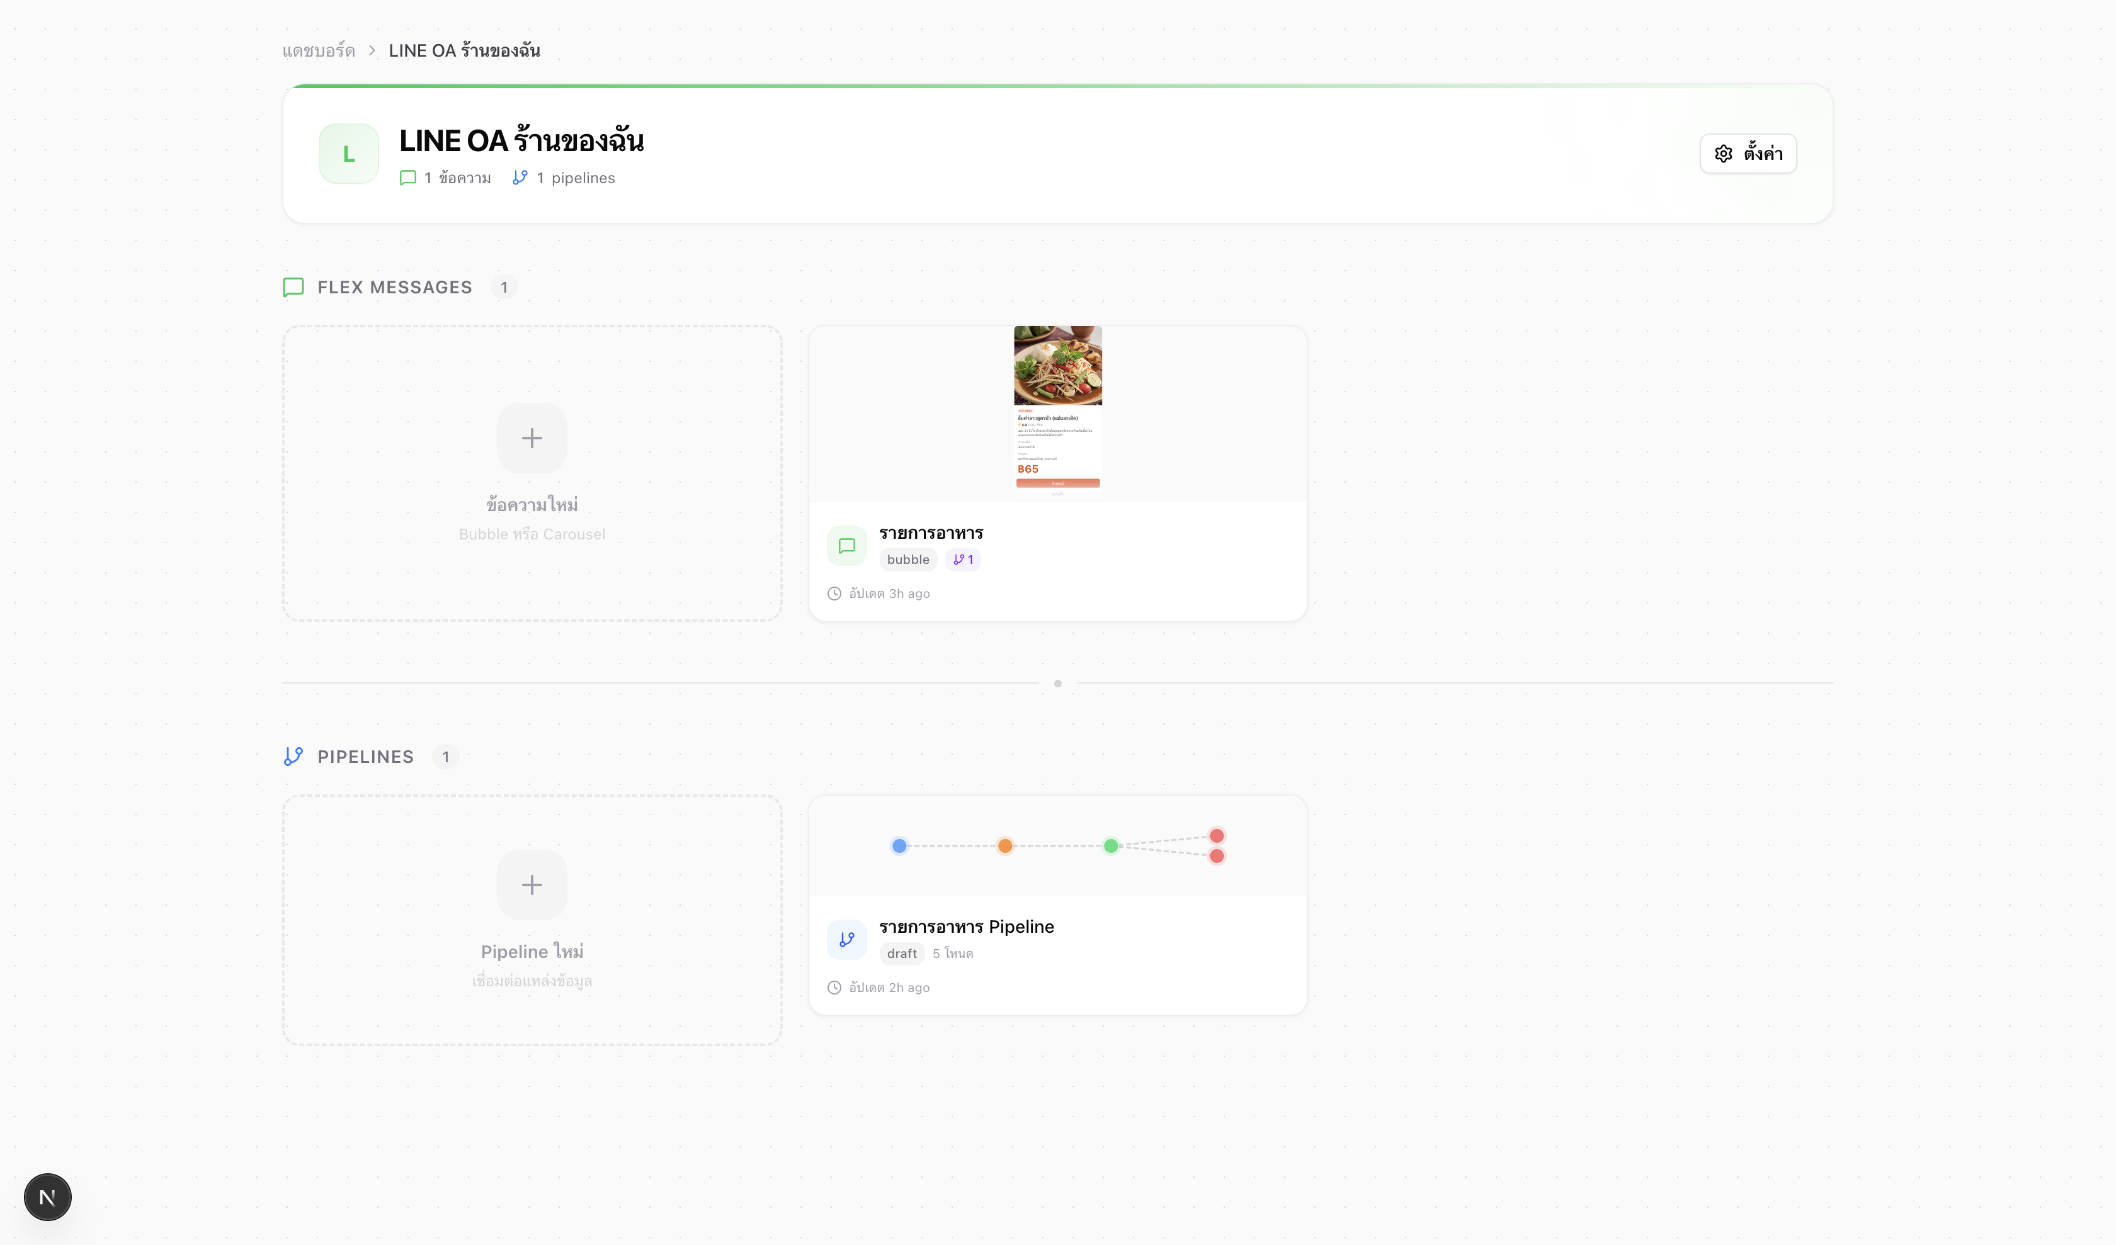
Task: Click the gear icon on the ตั้งค่า button
Action: [x=1723, y=154]
